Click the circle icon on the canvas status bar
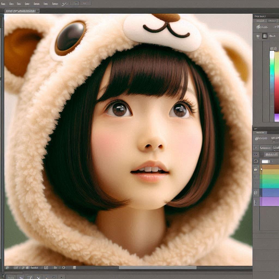The image size is (279, 279). point(63,268)
